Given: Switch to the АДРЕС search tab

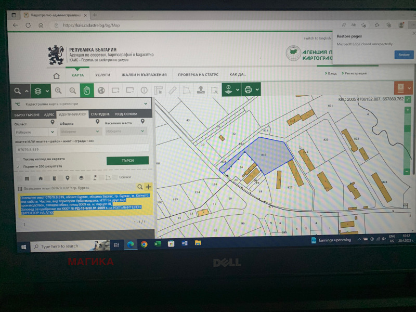Looking at the screenshot, I should (49, 114).
